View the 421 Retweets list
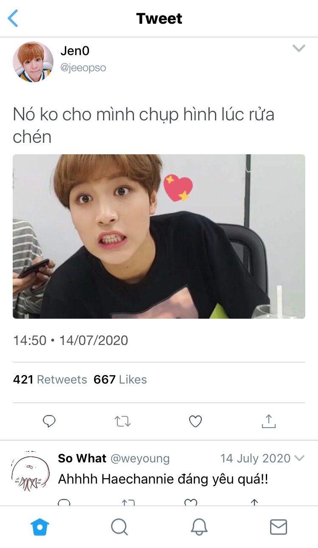This screenshot has width=318, height=548. [x=50, y=379]
